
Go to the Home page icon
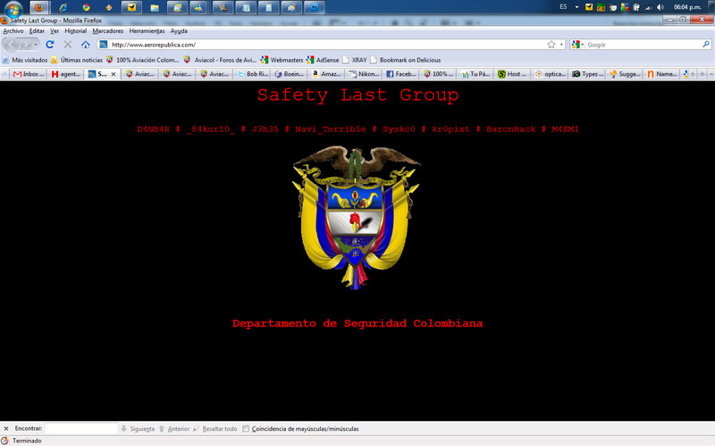pyautogui.click(x=85, y=44)
